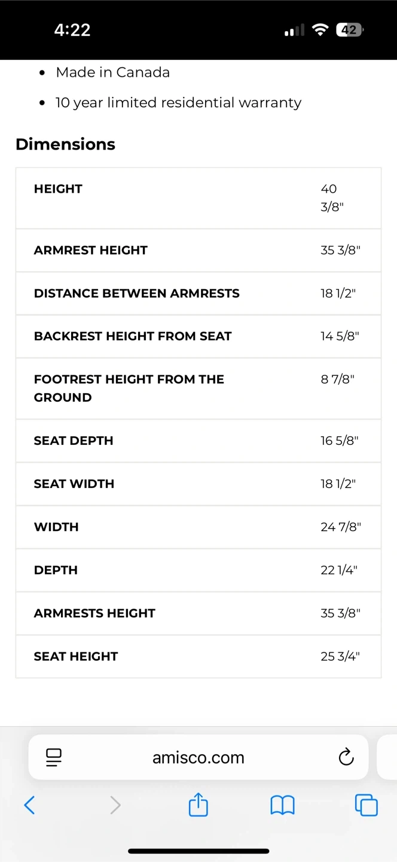The image size is (397, 862).
Task: Tap the battery indicator showing 42
Action: (x=350, y=30)
